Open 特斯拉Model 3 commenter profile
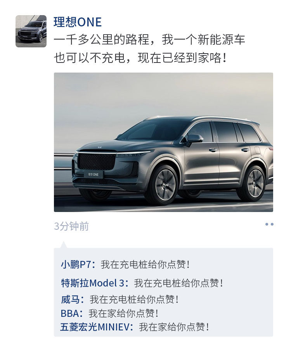This screenshot has width=291, height=344. (x=95, y=283)
